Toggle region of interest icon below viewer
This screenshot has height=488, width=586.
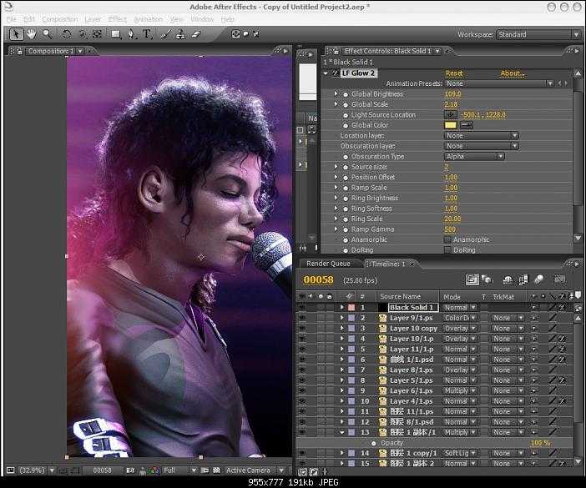(205, 470)
